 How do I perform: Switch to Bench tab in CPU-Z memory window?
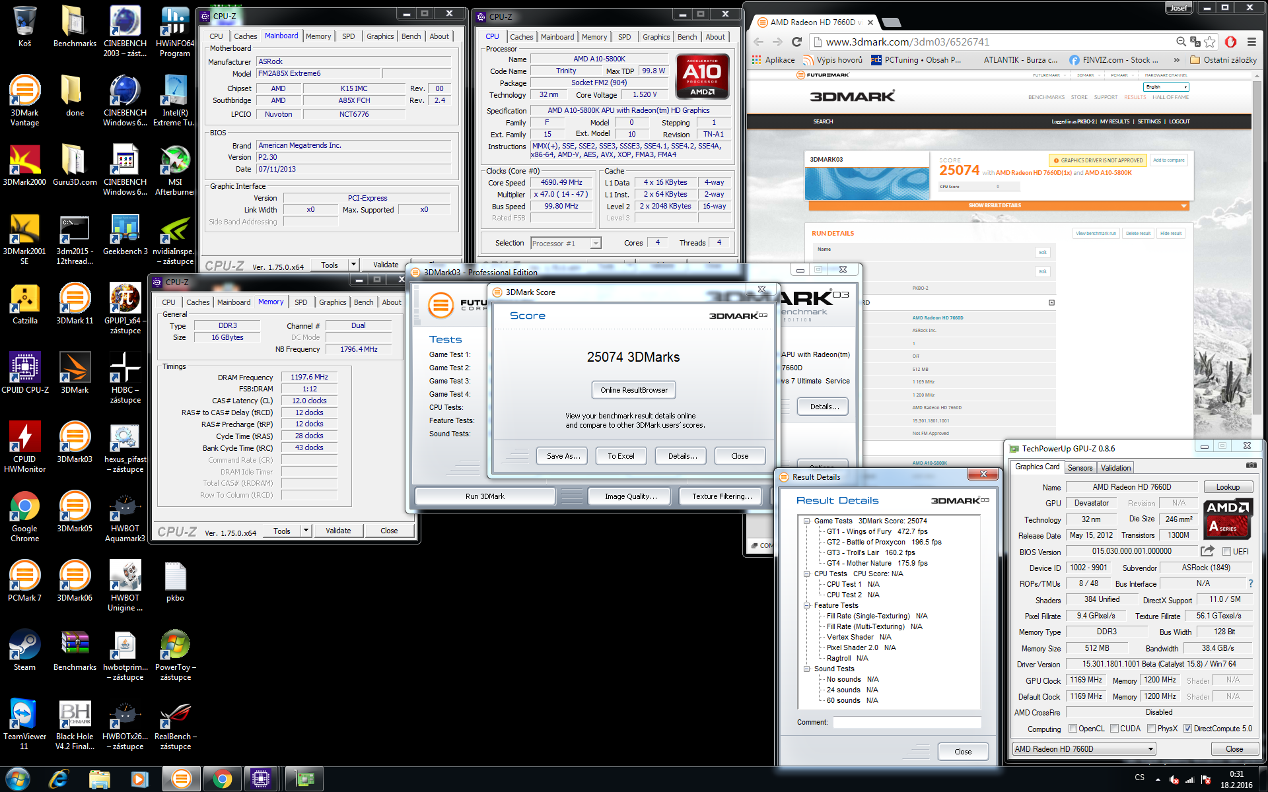[363, 302]
